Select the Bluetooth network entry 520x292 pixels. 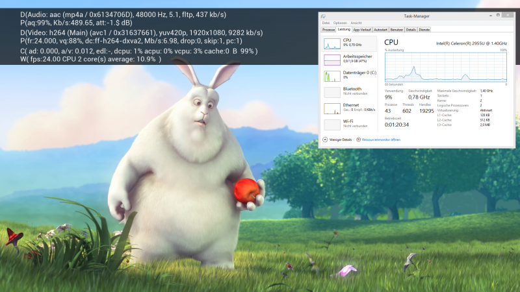(350, 91)
